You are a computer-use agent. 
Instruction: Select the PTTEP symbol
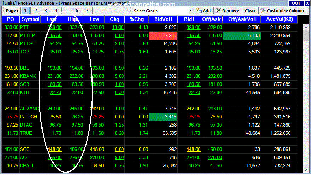27,36
